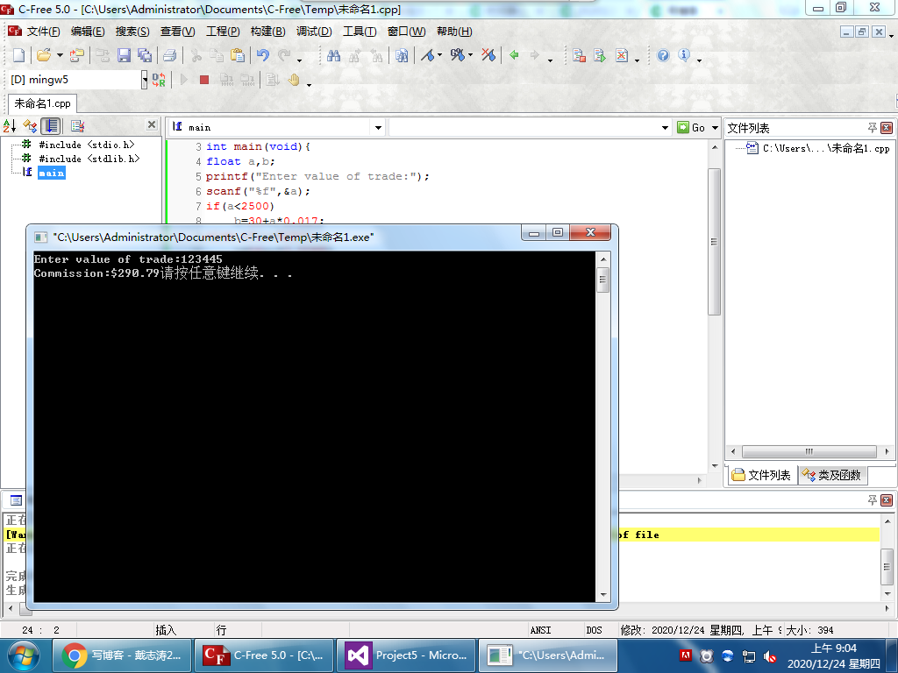Select the #include <stdlib.h> tree entry
Screen dimensions: 898x673
click(x=89, y=159)
